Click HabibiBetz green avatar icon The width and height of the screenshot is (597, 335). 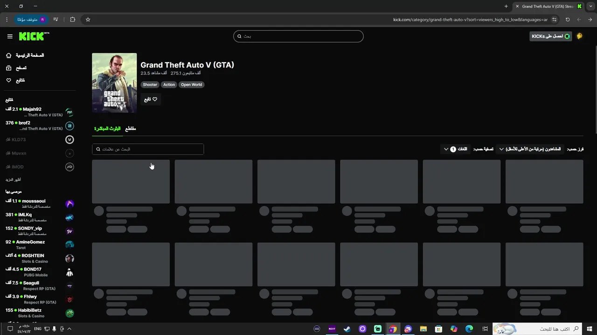pos(69,313)
